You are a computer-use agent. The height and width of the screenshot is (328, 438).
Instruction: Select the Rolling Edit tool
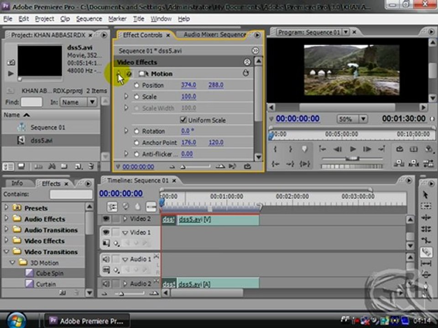click(x=426, y=229)
